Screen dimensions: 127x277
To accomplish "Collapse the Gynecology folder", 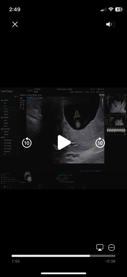I will (5, 129).
